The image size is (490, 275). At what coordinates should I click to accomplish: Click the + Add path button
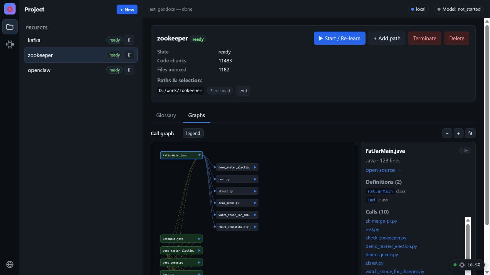click(387, 38)
